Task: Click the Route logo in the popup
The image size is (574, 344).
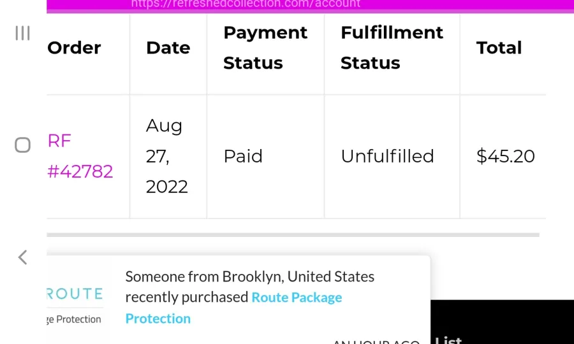Action: [x=75, y=294]
